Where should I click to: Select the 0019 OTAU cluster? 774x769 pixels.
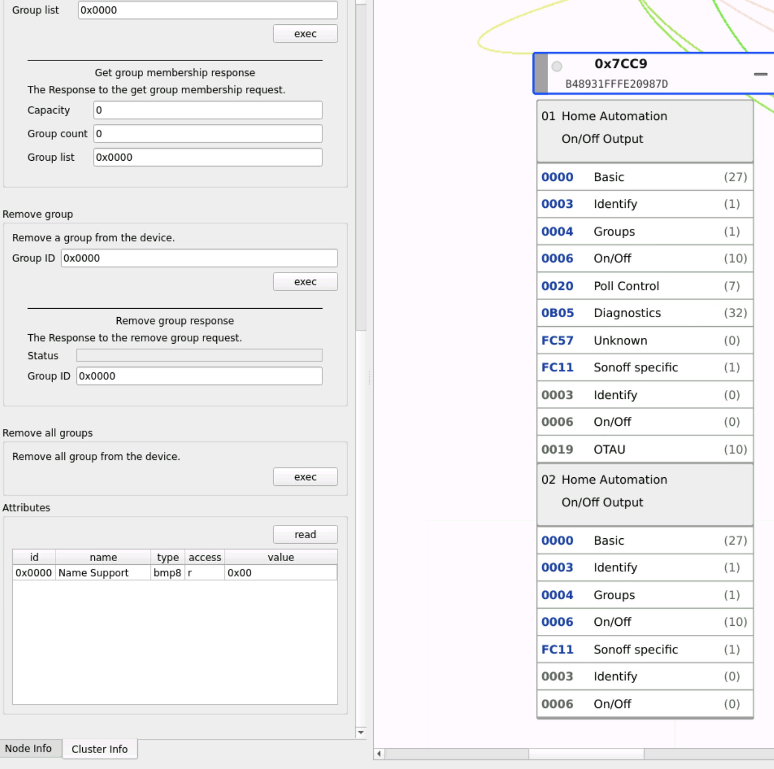point(644,449)
